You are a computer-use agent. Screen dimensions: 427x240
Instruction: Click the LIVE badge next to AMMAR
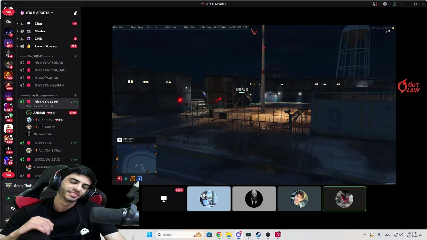[73, 113]
